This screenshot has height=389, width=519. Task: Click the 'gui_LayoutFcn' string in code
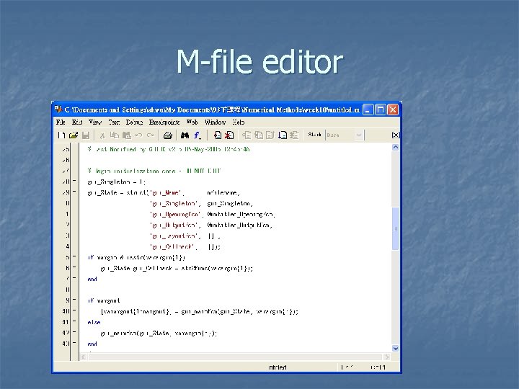[x=175, y=236]
